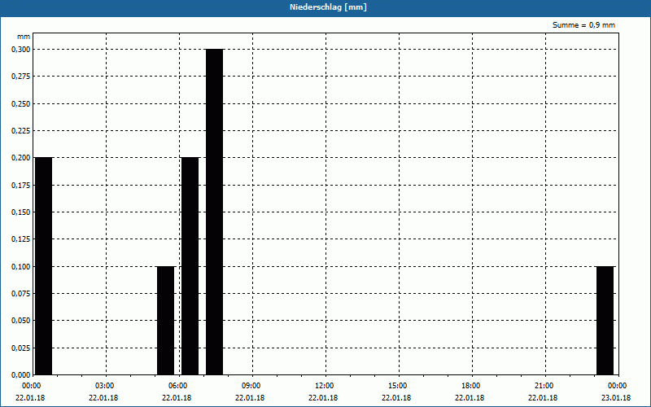The height and width of the screenshot is (407, 651).
Task: Click the 18:00 time axis label
Action: [x=471, y=386]
